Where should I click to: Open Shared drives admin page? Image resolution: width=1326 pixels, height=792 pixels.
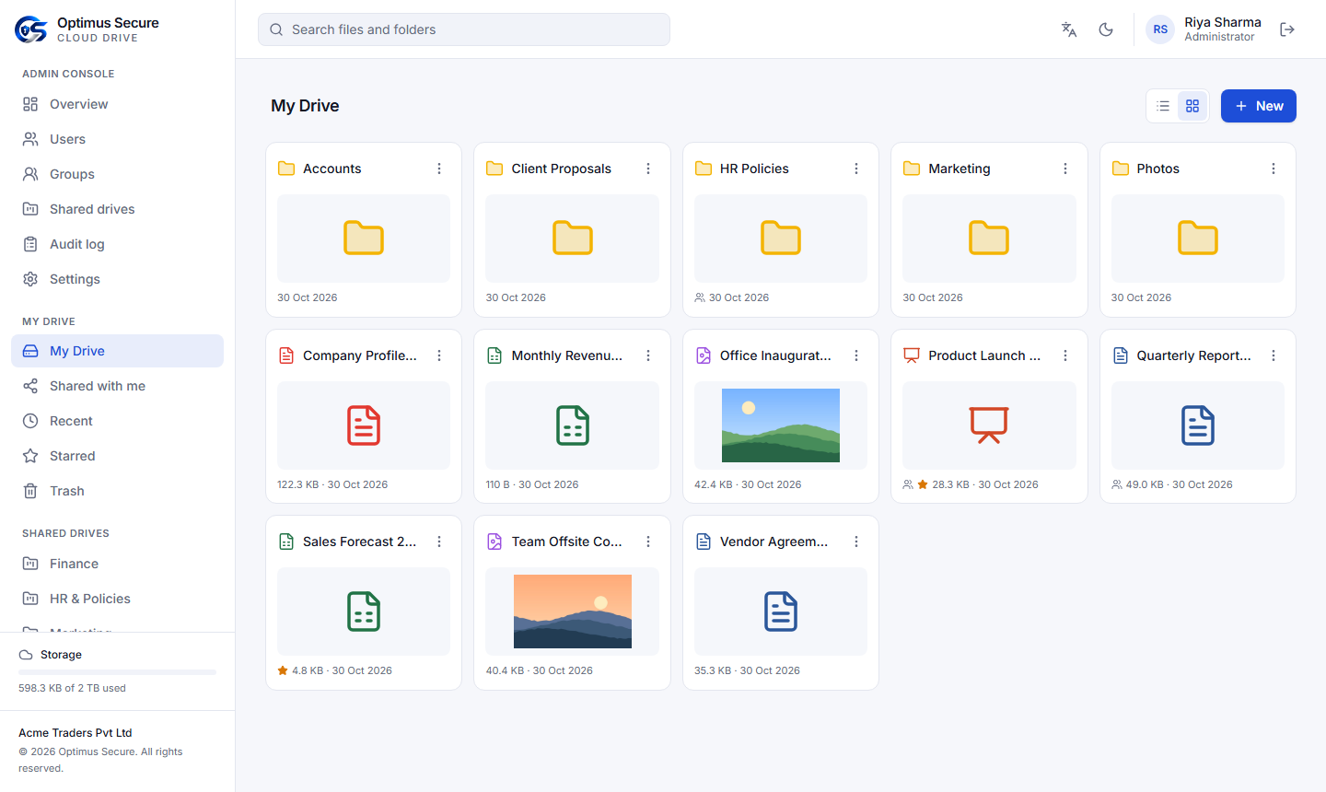pyautogui.click(x=117, y=209)
